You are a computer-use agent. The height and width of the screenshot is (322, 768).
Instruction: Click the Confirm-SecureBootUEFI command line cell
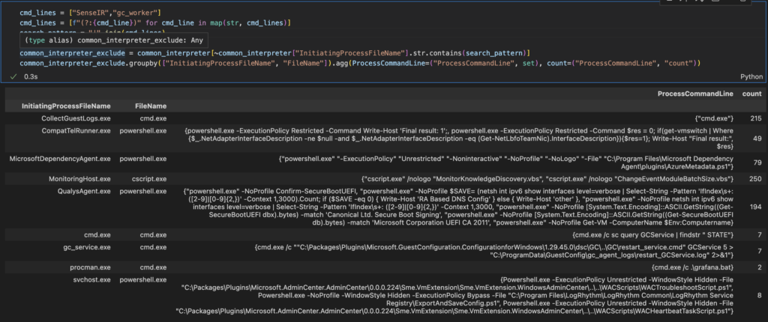click(458, 207)
